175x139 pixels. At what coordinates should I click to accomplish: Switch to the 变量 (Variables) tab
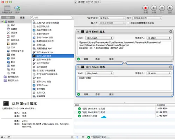pyautogui.click(x=22, y=17)
